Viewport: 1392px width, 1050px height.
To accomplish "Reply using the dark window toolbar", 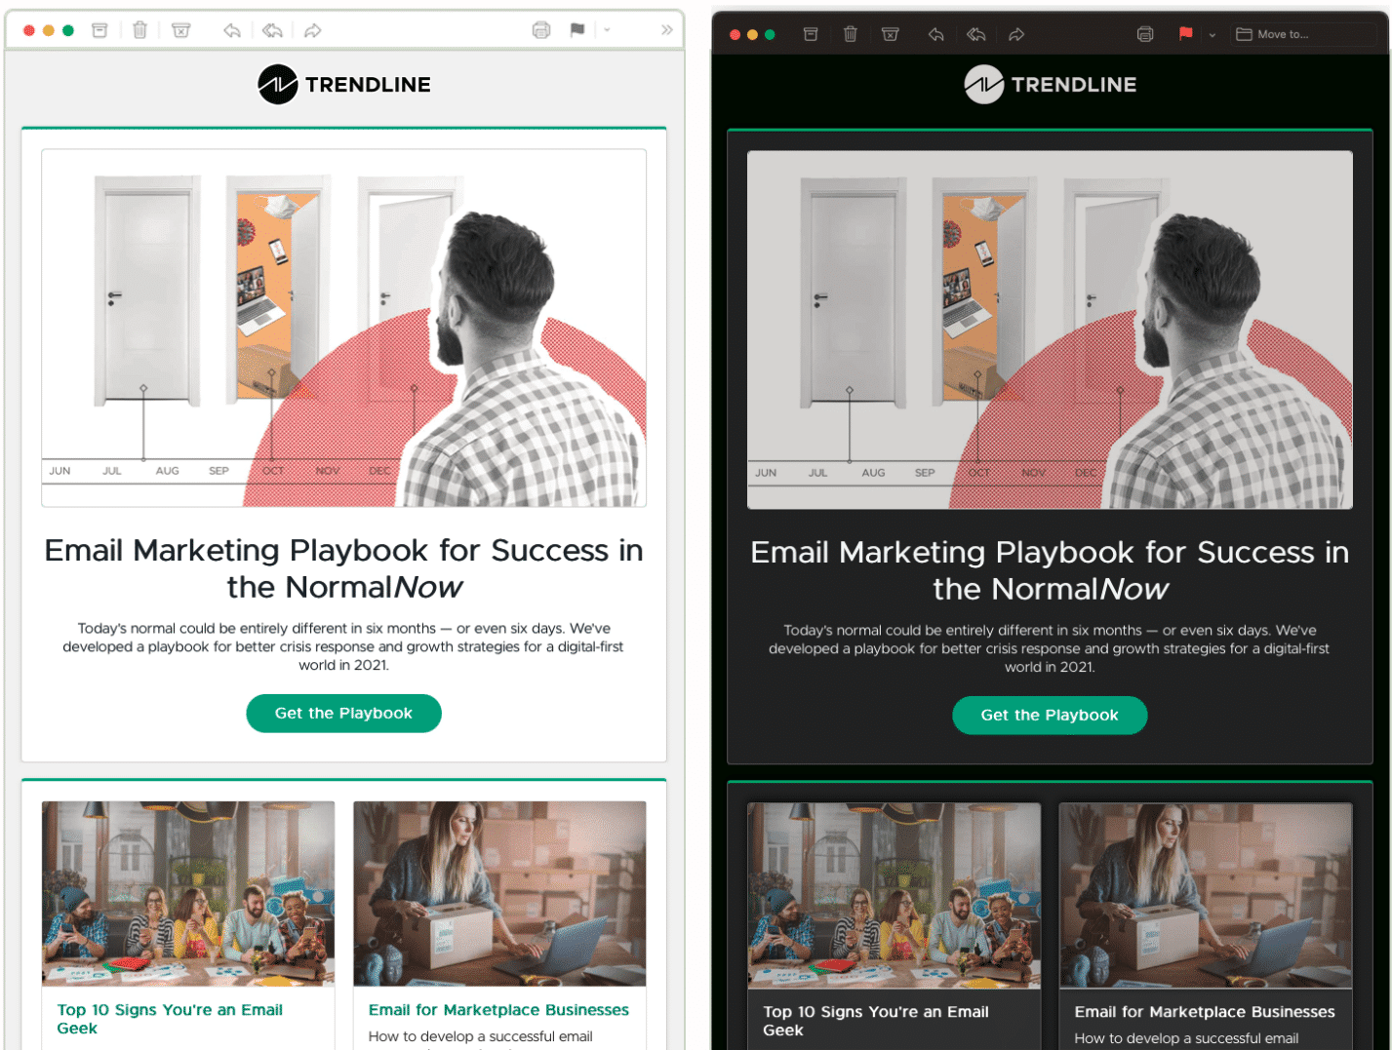I will [936, 34].
